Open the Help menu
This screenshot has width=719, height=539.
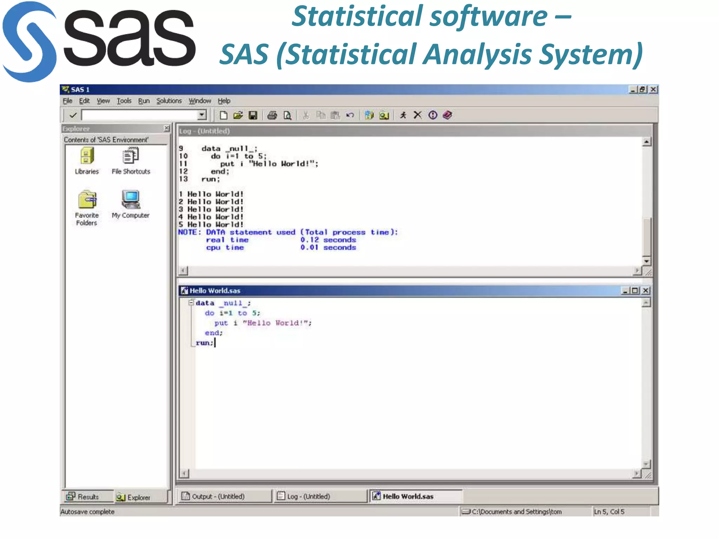coord(224,101)
